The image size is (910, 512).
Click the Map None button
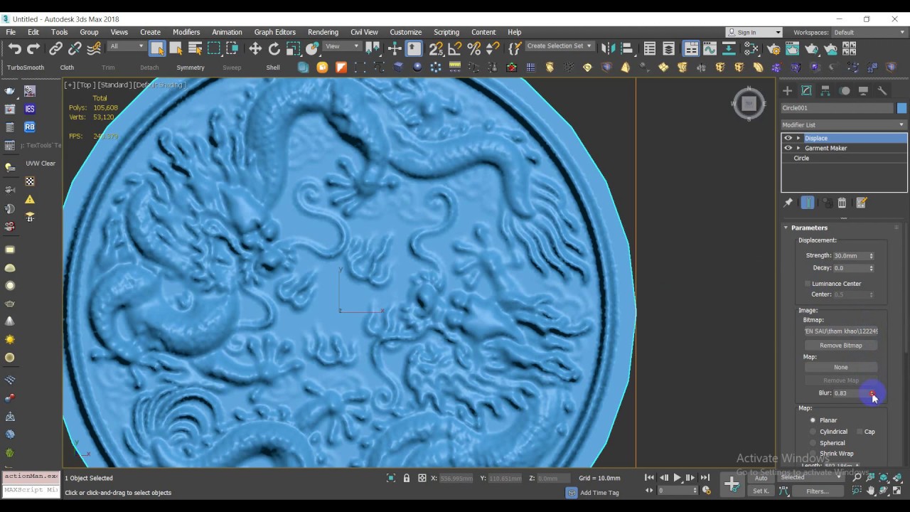pyautogui.click(x=841, y=367)
